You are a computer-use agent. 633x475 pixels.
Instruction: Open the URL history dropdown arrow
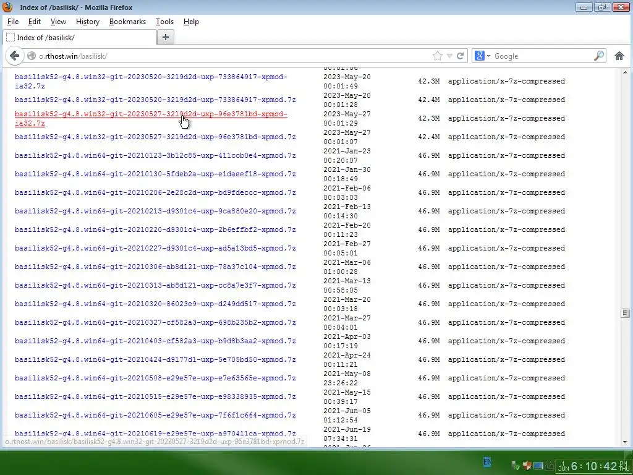click(x=449, y=56)
